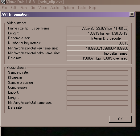The width and height of the screenshot is (140, 136).
Task: Click the empty audio Data rate field
Action: coord(97,108)
